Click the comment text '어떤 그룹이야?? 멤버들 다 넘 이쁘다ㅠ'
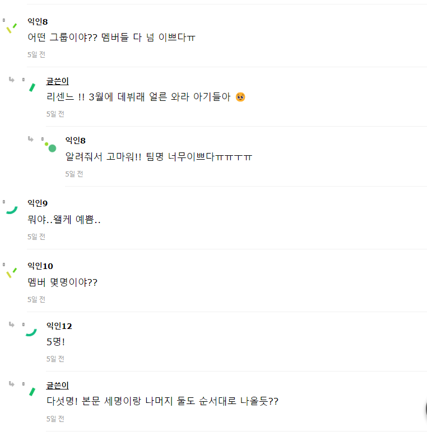 coord(112,38)
